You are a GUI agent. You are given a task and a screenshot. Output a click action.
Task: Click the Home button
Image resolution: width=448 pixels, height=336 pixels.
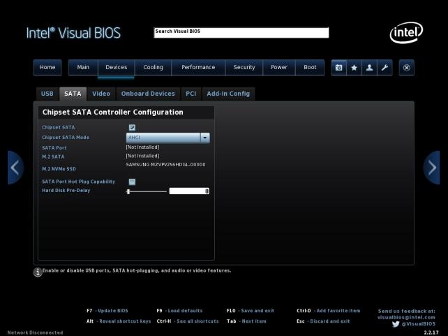[47, 68]
